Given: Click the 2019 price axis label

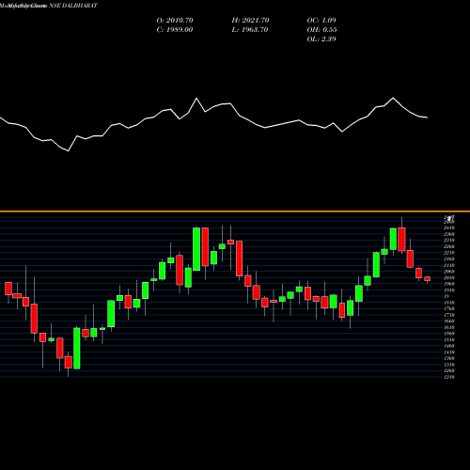Looking at the screenshot, I should 449,277.
